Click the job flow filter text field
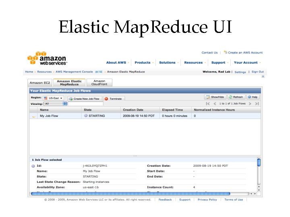This screenshot has height=217, width=290. pos(86,104)
